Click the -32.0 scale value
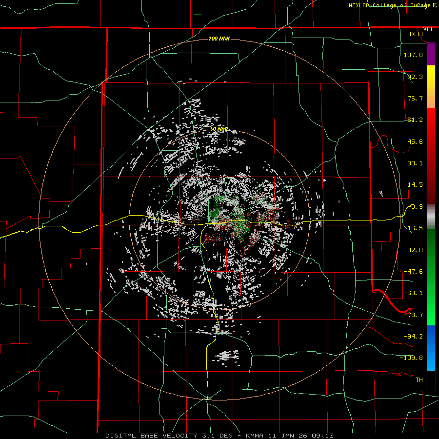439x439 pixels. pos(413,250)
